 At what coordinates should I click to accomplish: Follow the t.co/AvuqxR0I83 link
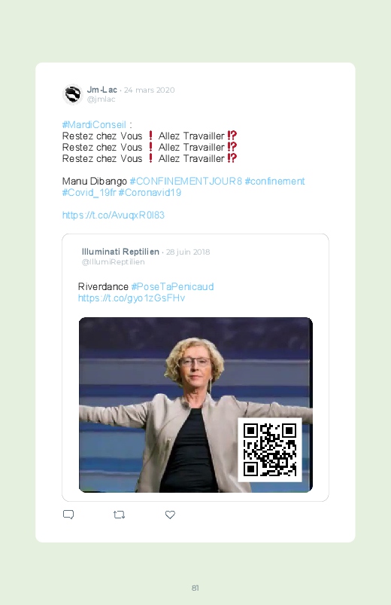point(114,215)
